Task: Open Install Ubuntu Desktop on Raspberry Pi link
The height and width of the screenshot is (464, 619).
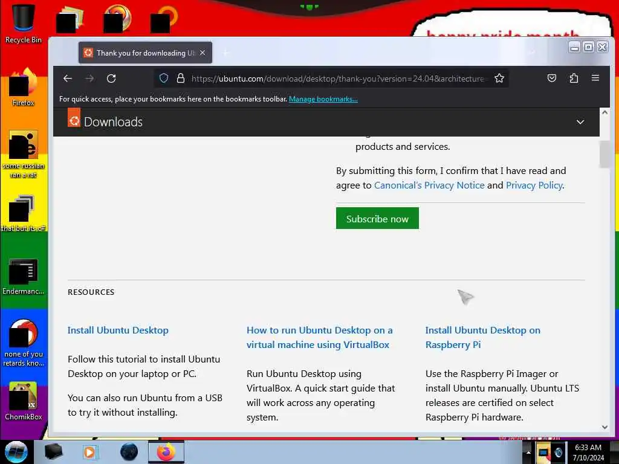Action: 483,337
